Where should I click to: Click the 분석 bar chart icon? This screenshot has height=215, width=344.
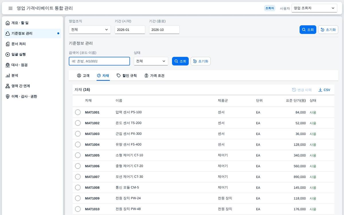8,75
